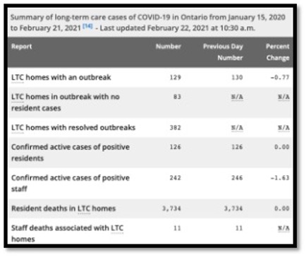This screenshot has width=306, height=257.
Task: Open the footnote [14] reference link
Action: coord(87,26)
